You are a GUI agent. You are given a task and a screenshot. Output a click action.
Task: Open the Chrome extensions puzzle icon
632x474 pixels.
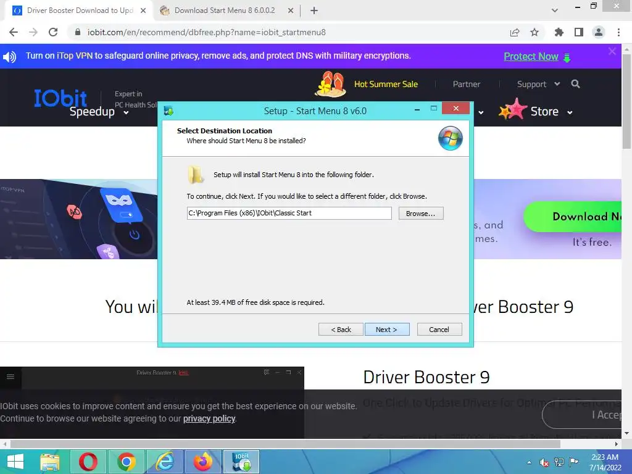(x=559, y=32)
